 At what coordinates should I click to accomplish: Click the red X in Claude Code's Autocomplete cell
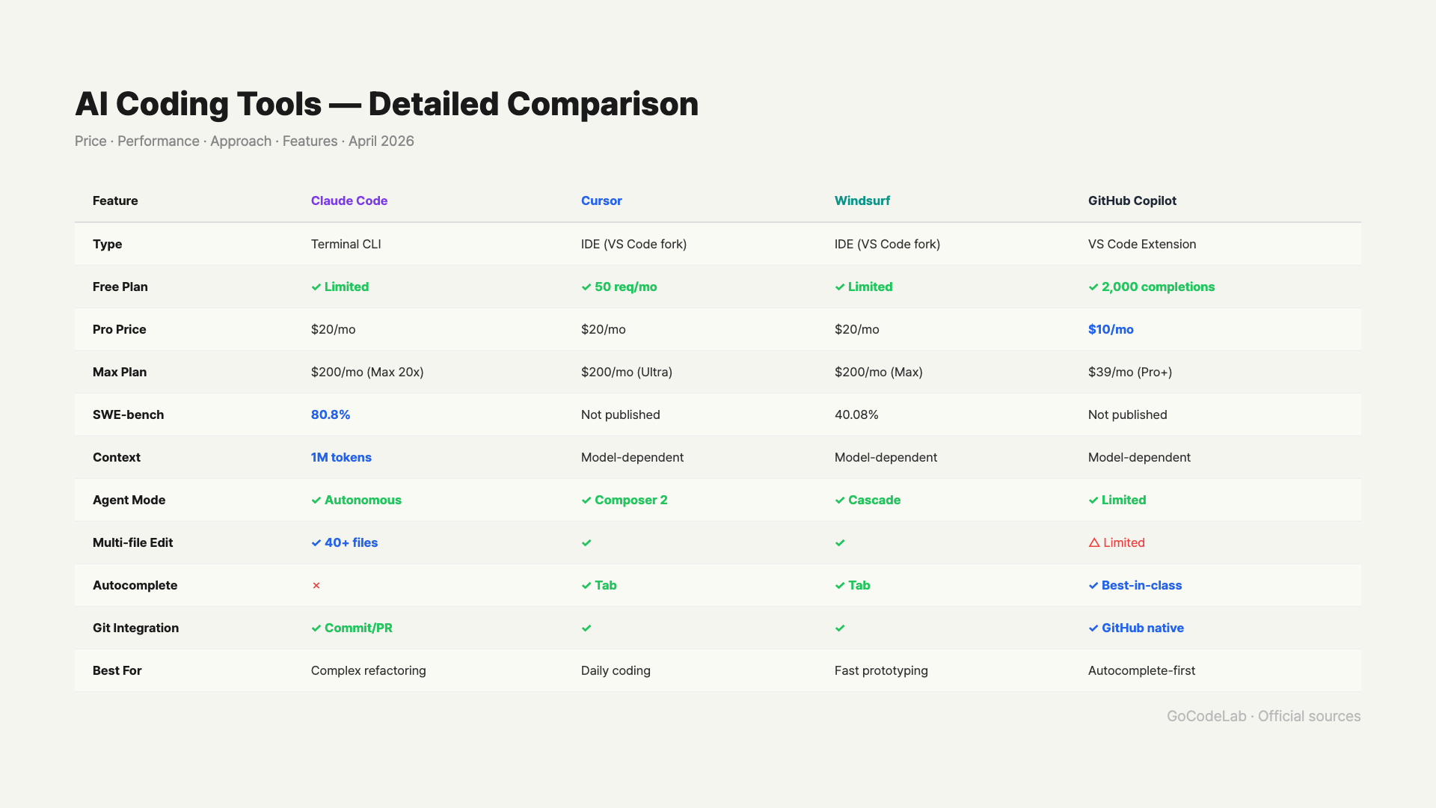[316, 585]
